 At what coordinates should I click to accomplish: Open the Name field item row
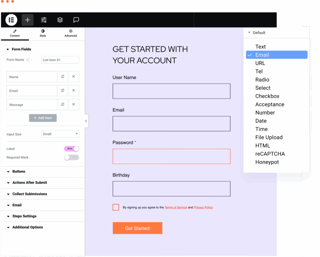(x=32, y=77)
